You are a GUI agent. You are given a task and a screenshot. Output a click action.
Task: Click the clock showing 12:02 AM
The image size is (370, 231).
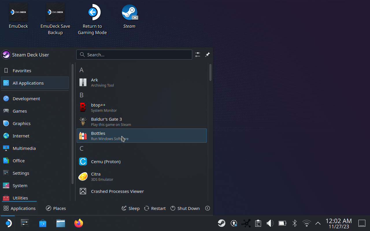point(339,223)
